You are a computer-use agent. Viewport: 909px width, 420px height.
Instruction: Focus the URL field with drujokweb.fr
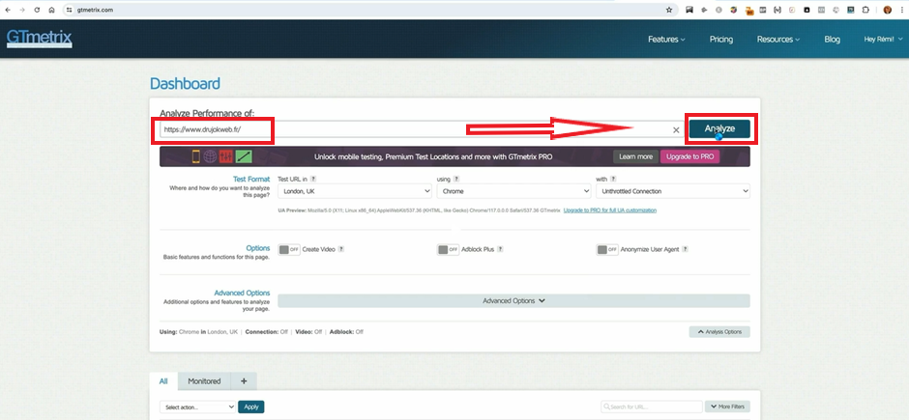click(x=422, y=129)
